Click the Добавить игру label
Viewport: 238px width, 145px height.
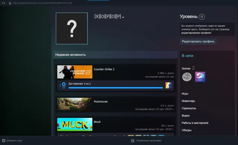pos(14,141)
